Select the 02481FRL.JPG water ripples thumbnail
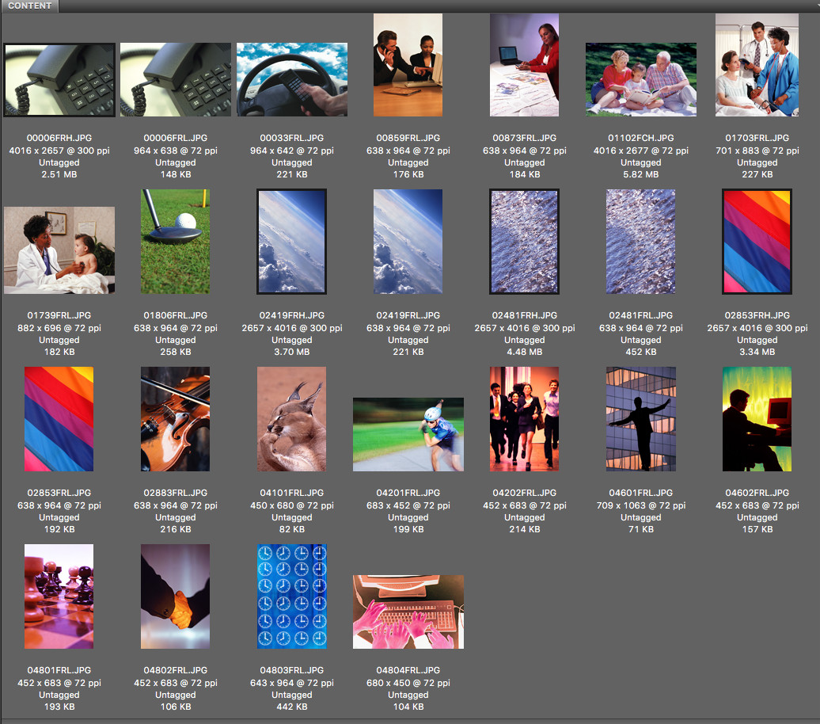The width and height of the screenshot is (820, 724). click(x=640, y=242)
